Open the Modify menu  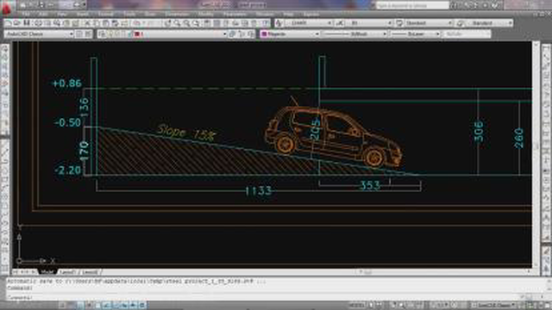click(x=206, y=15)
